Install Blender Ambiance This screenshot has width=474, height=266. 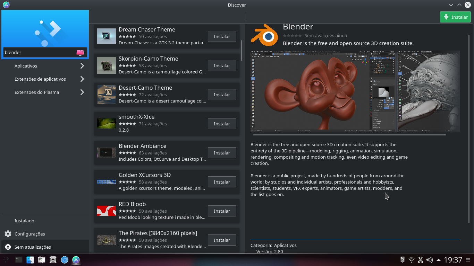(222, 153)
